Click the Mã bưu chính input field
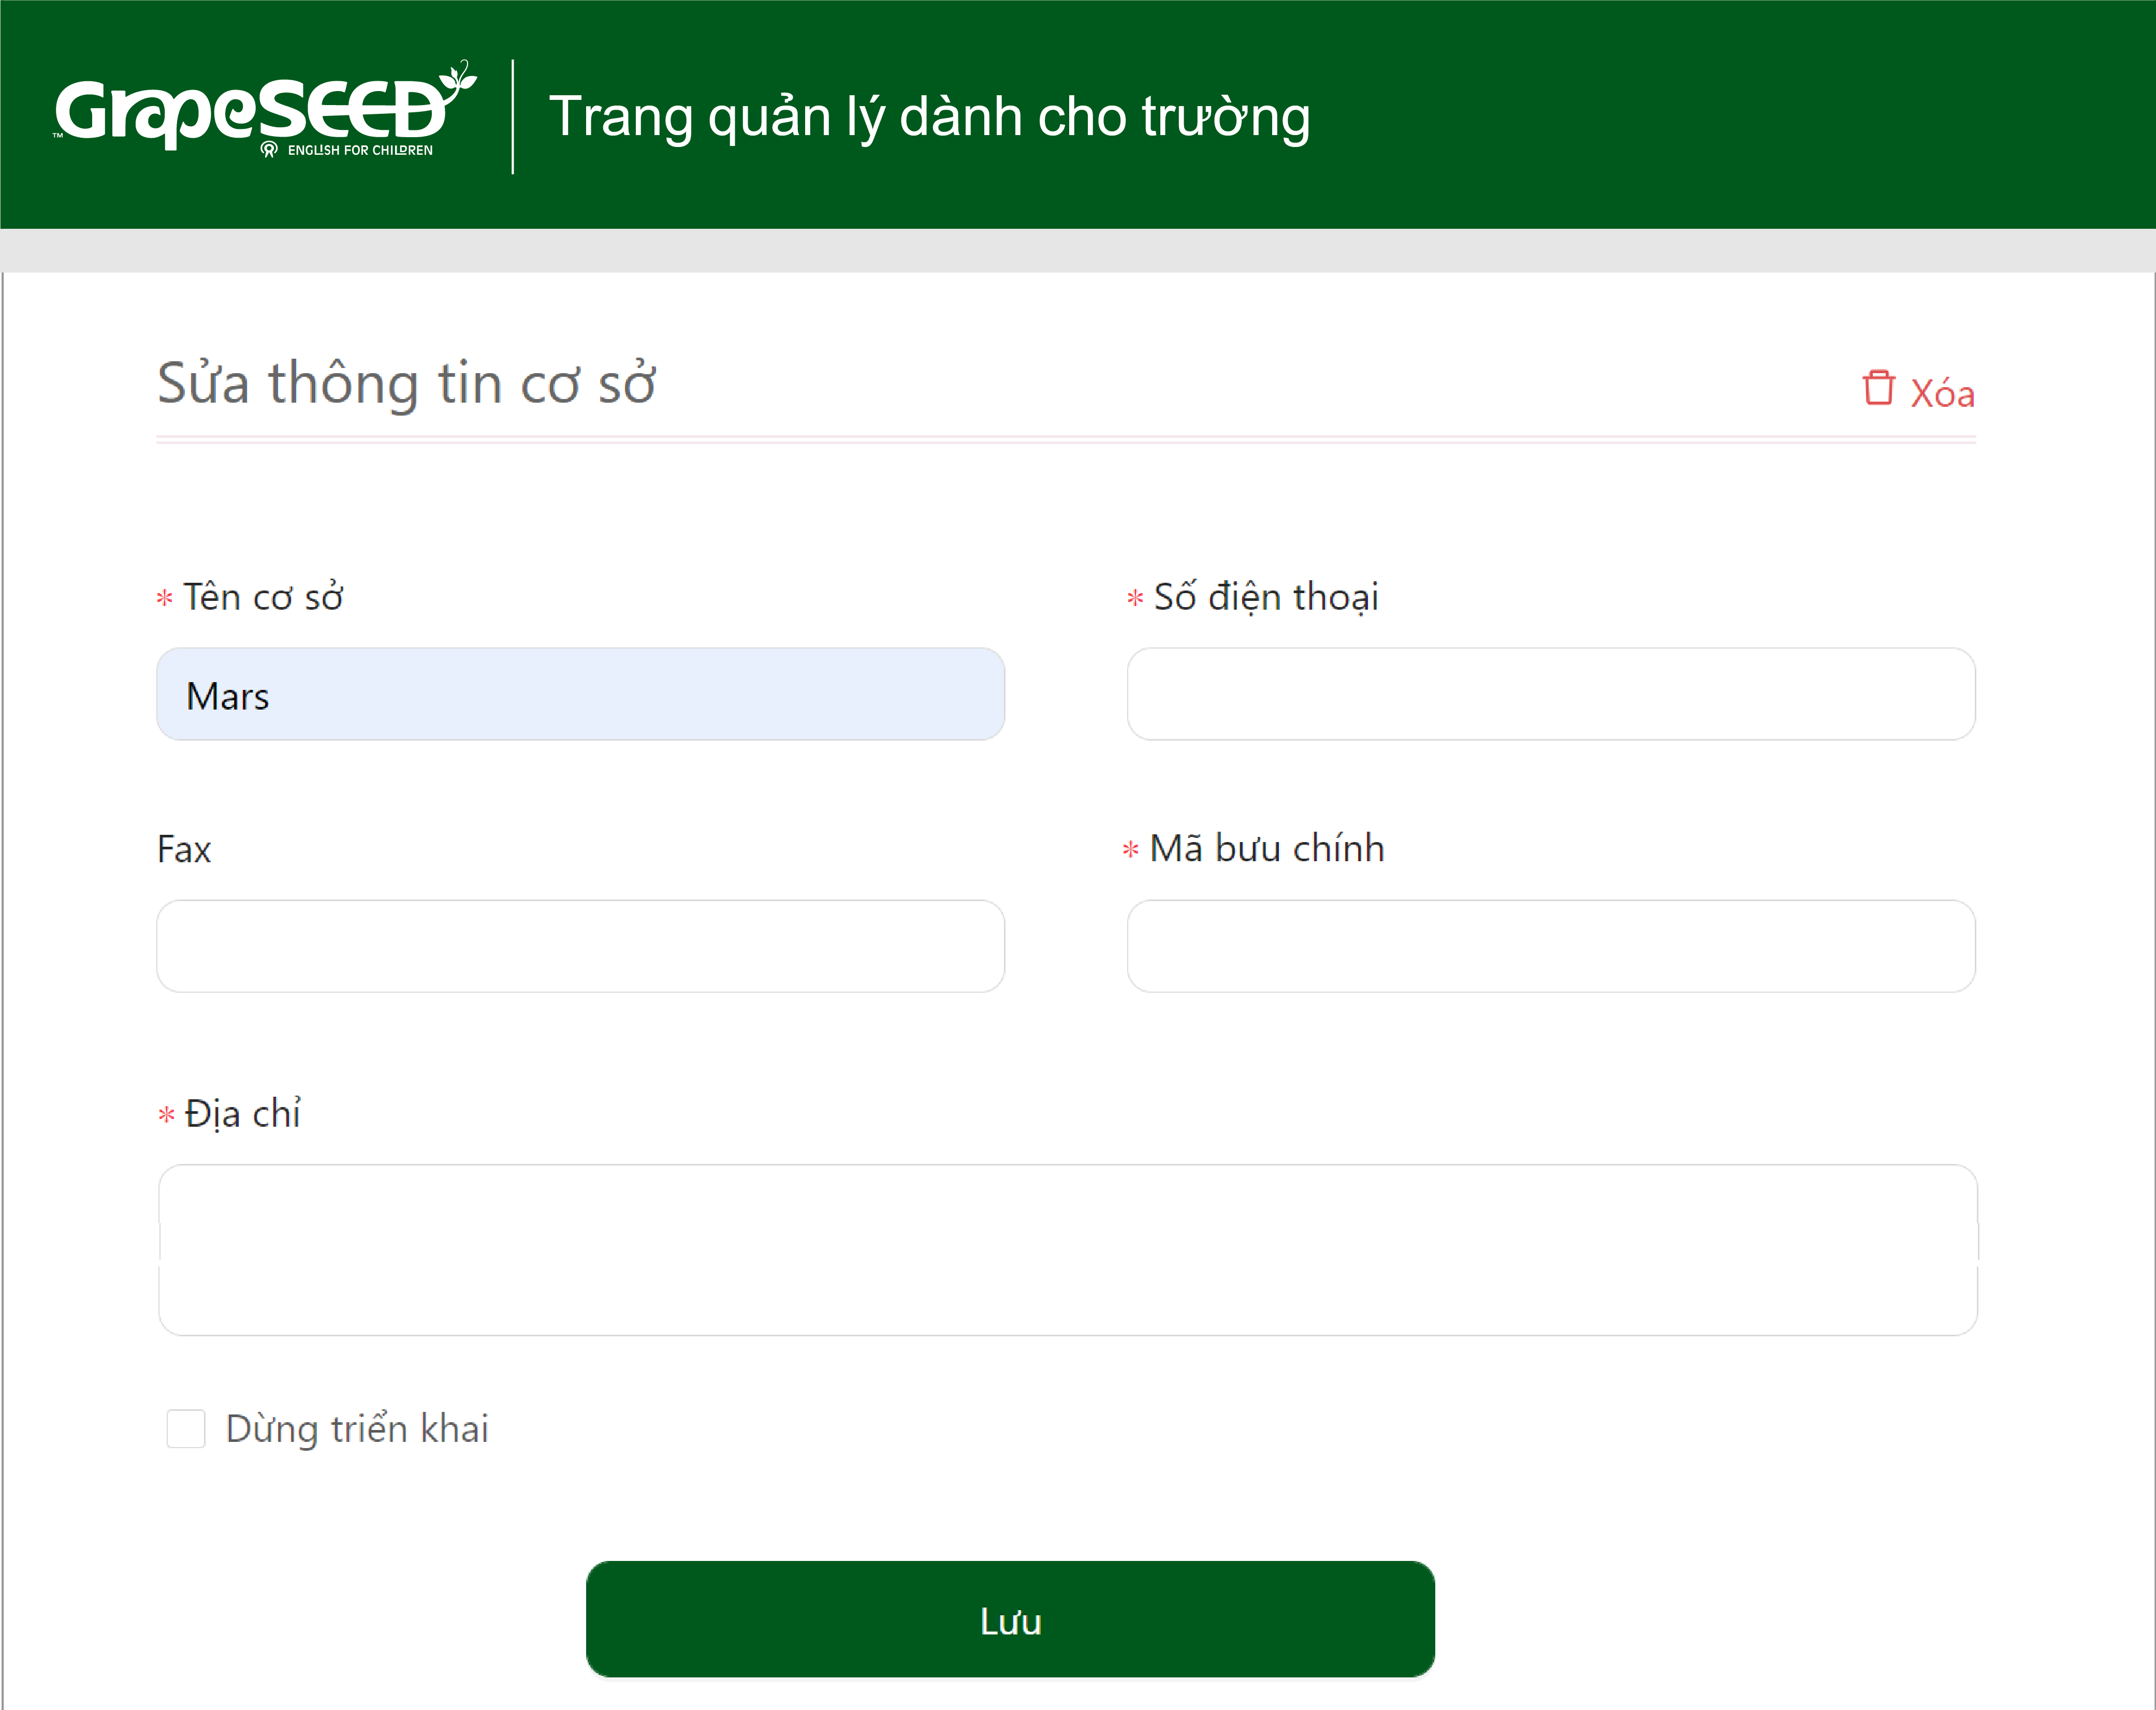Screen dimensions: 2156x1710 pos(1551,947)
